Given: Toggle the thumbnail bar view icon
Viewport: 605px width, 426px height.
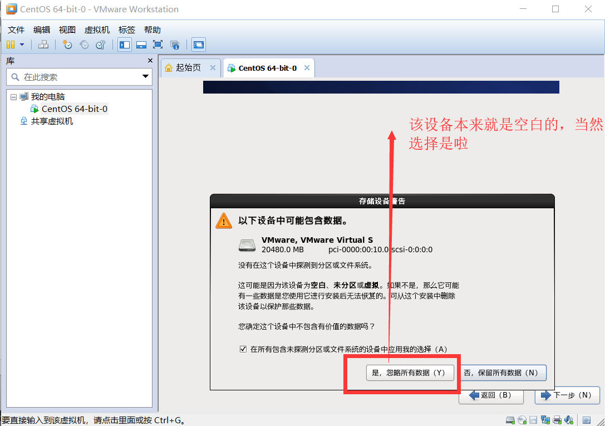Looking at the screenshot, I should [141, 45].
